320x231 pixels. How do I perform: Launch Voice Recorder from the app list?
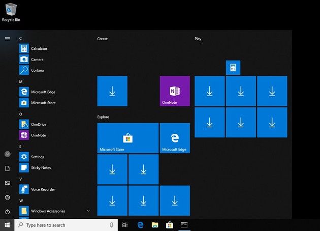pos(38,189)
